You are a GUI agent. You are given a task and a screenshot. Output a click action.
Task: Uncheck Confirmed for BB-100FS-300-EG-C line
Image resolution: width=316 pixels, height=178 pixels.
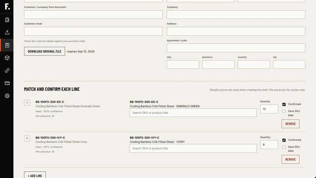284,104
